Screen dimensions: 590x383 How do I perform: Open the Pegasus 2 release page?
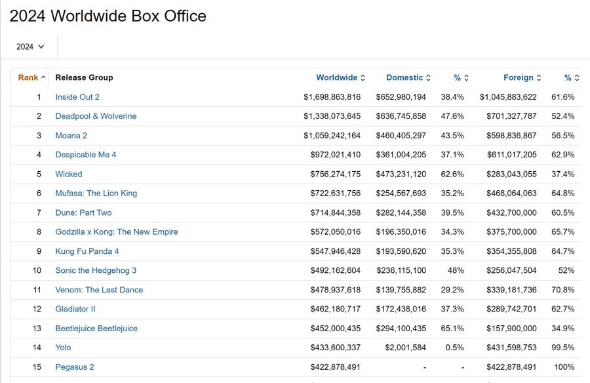pyautogui.click(x=74, y=367)
